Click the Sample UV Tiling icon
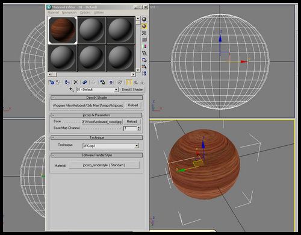 pyautogui.click(x=144, y=40)
